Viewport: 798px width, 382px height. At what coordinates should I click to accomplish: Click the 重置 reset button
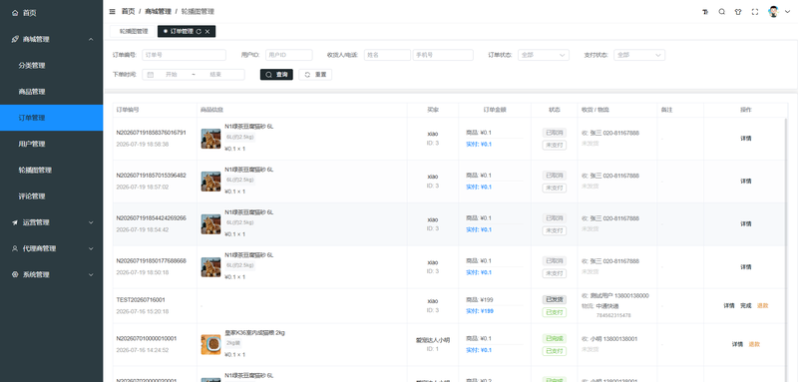click(315, 74)
